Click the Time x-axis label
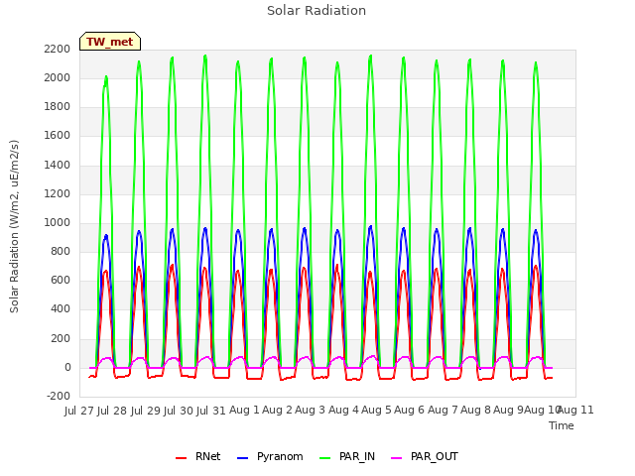The image size is (635, 476). pos(562,425)
